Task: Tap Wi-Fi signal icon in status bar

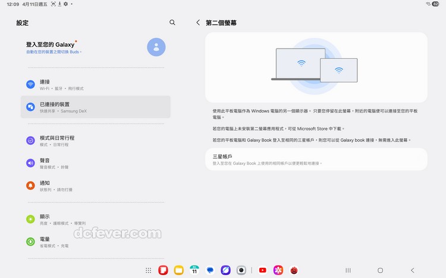Action: point(428,4)
